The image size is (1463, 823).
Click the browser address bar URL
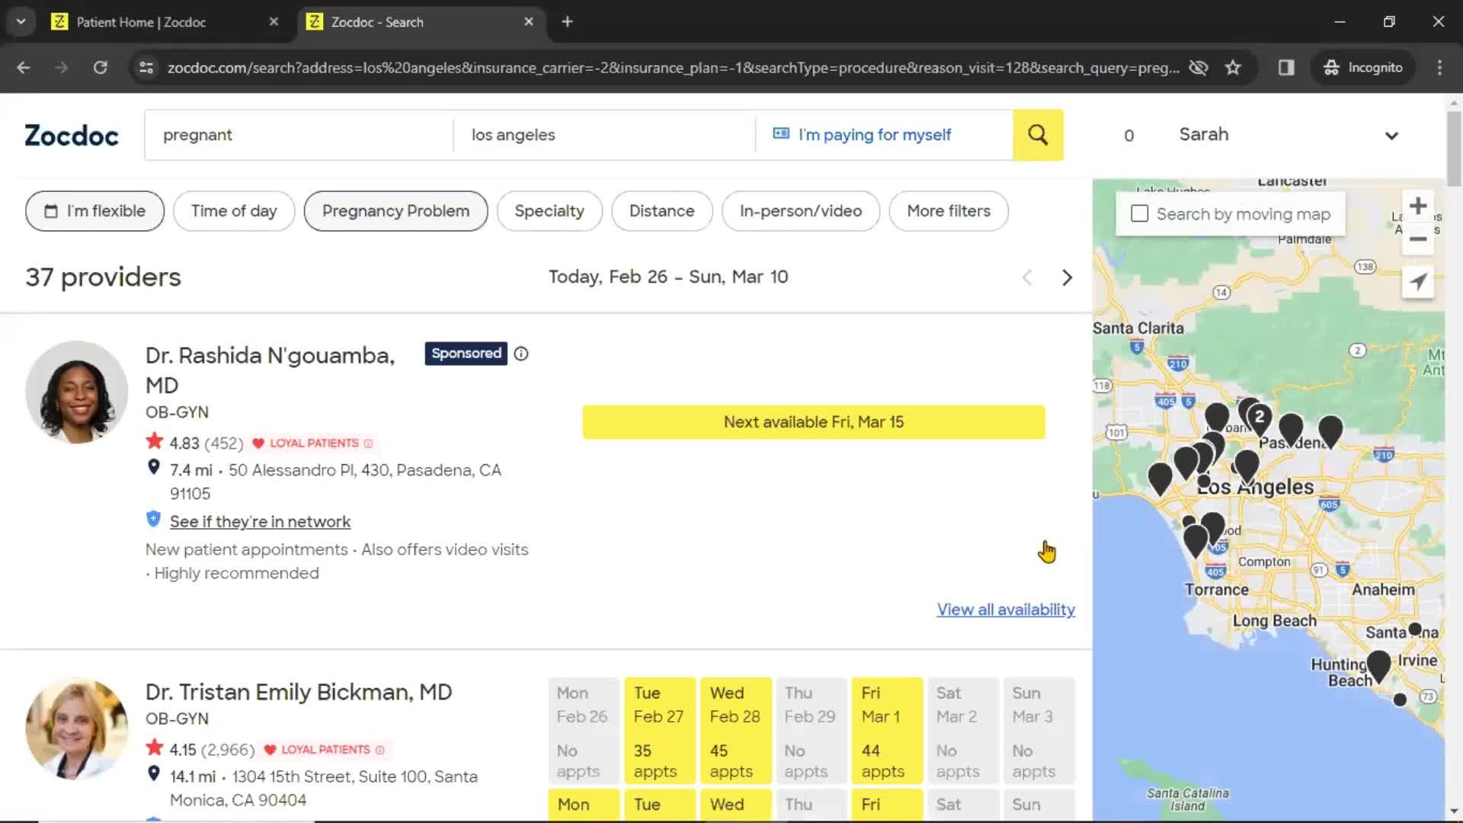[673, 68]
